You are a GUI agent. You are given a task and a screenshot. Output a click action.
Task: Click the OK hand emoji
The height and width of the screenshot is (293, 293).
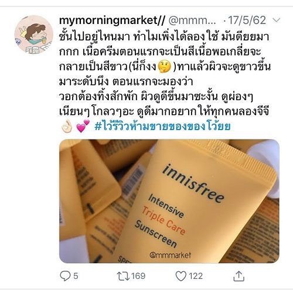point(67,127)
